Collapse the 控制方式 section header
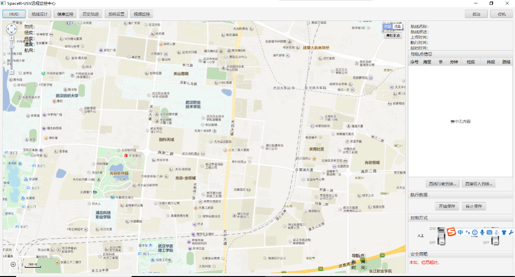Image resolution: width=515 pixels, height=277 pixels. tap(461, 218)
